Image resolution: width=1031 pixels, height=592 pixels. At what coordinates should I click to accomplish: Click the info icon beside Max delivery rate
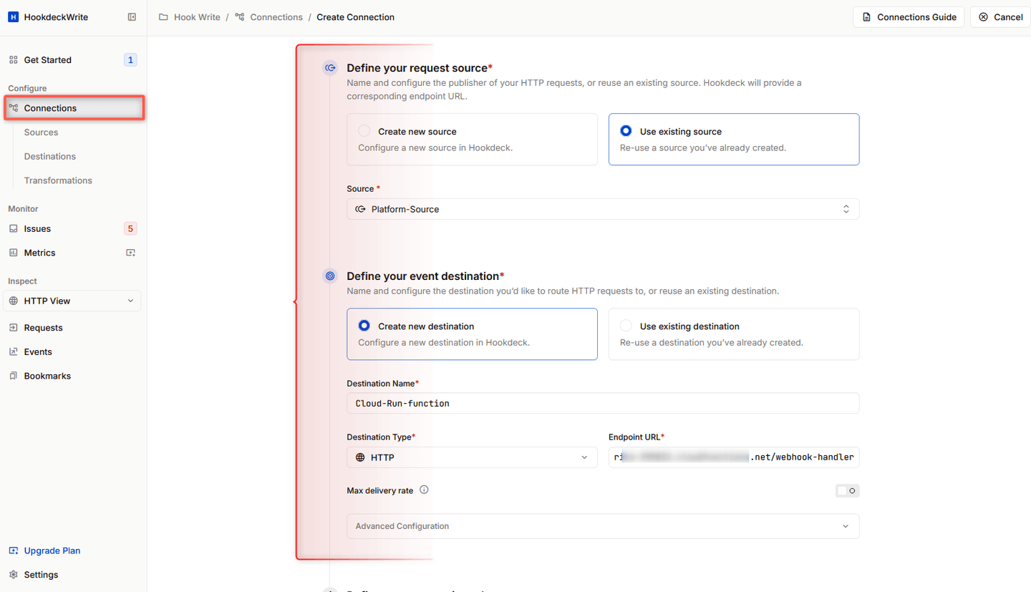click(424, 490)
